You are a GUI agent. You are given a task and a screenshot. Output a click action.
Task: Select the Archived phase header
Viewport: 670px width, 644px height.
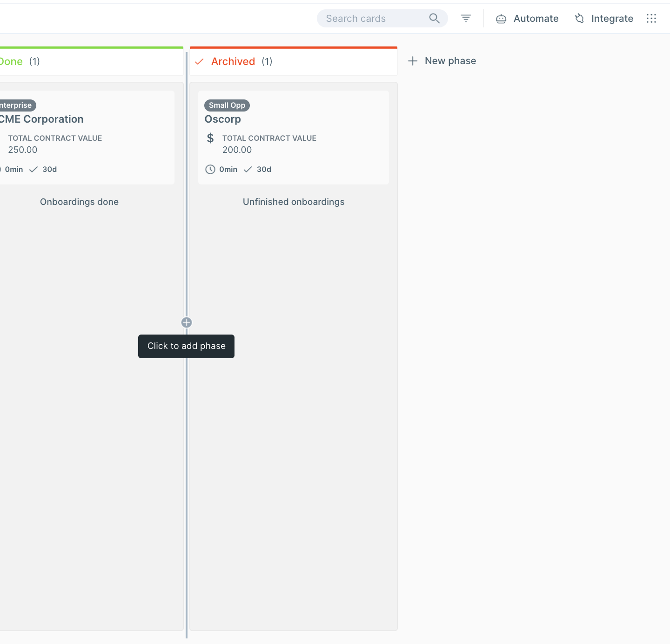pos(233,61)
